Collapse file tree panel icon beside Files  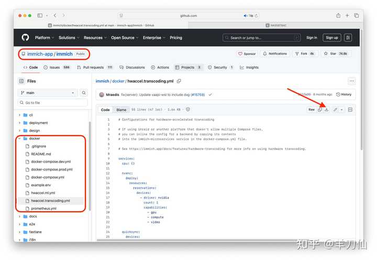tap(21, 81)
